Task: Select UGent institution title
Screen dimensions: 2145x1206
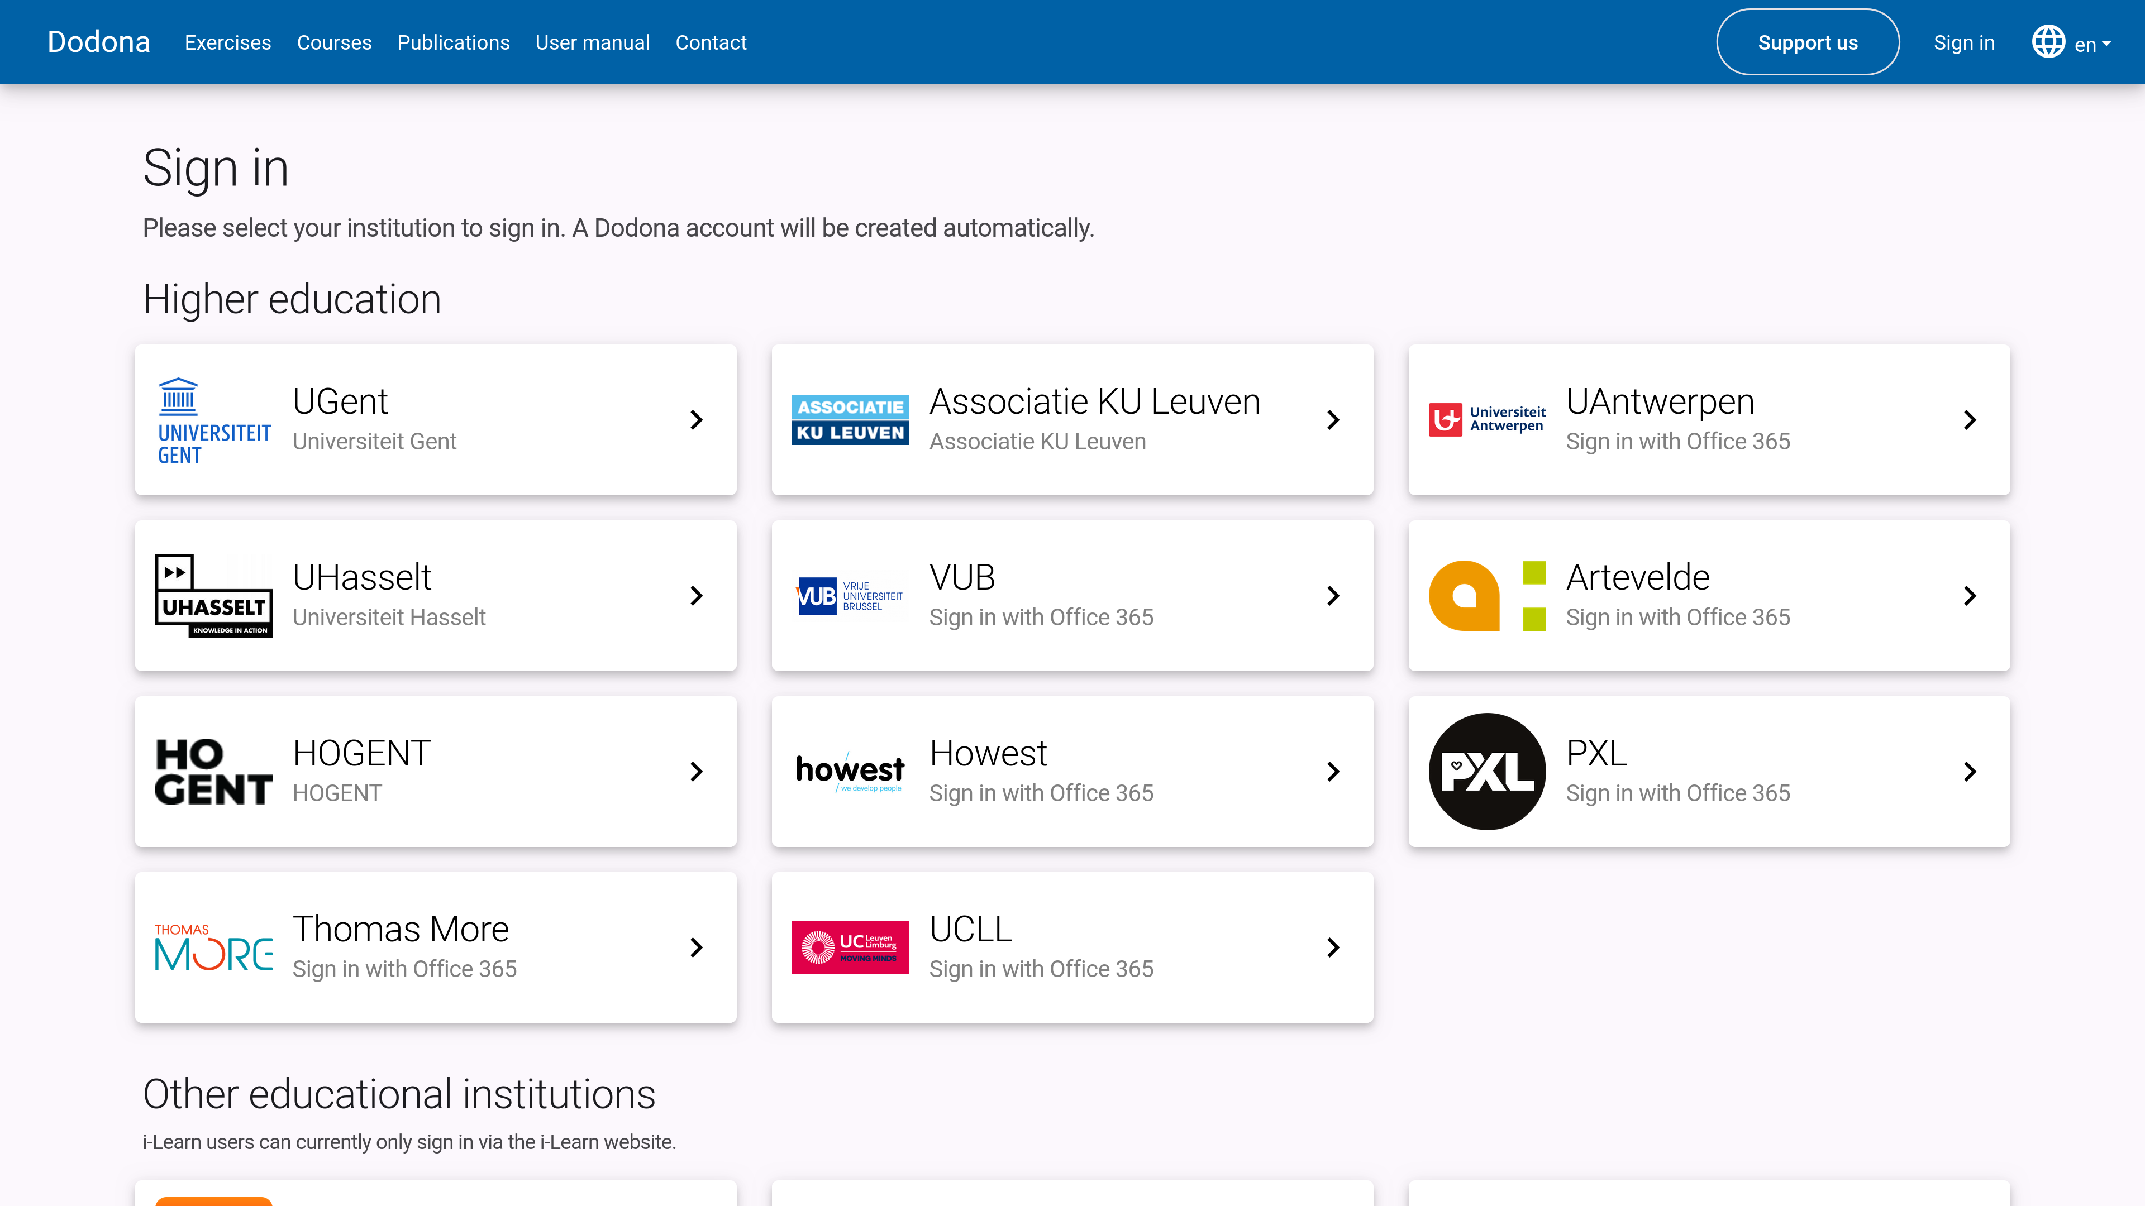Action: click(340, 401)
